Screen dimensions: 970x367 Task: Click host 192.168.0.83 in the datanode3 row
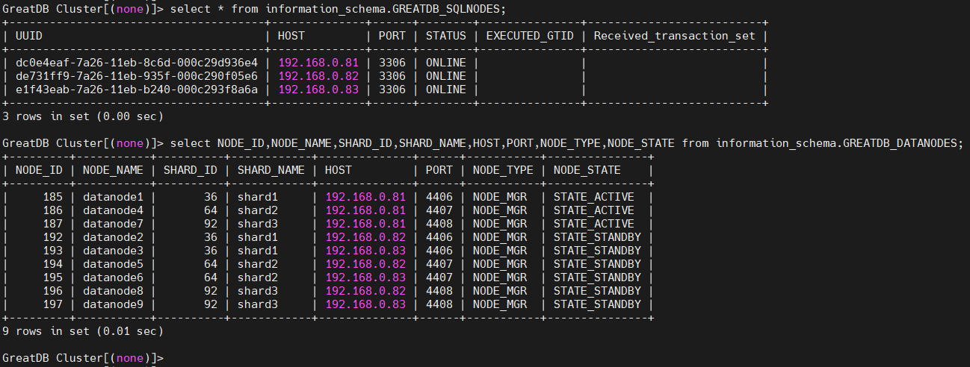coord(365,251)
